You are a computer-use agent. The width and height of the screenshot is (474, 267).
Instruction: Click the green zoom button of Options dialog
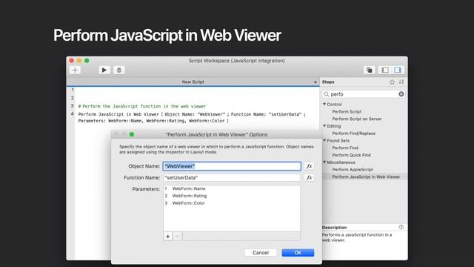point(132,134)
